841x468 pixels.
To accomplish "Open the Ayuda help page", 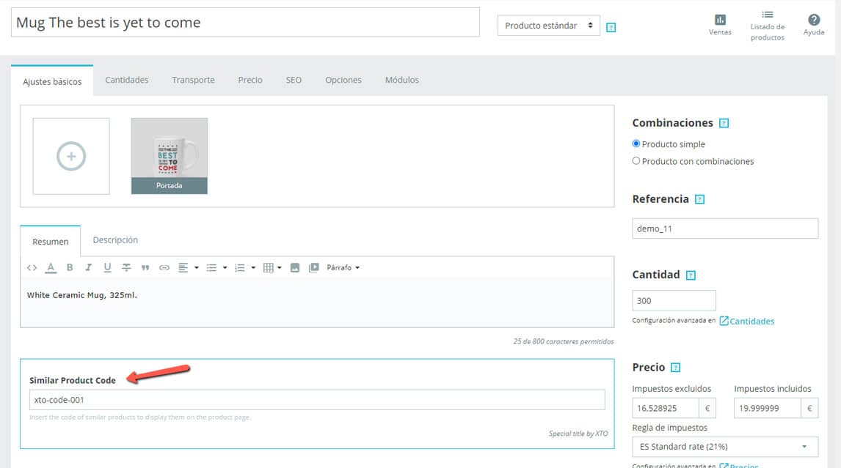I will point(813,23).
